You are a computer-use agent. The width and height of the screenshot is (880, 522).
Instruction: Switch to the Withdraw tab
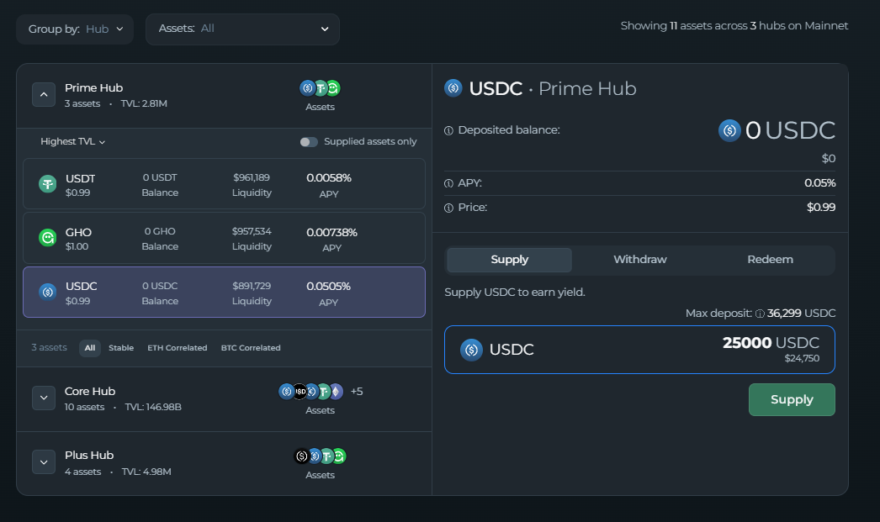pos(639,260)
